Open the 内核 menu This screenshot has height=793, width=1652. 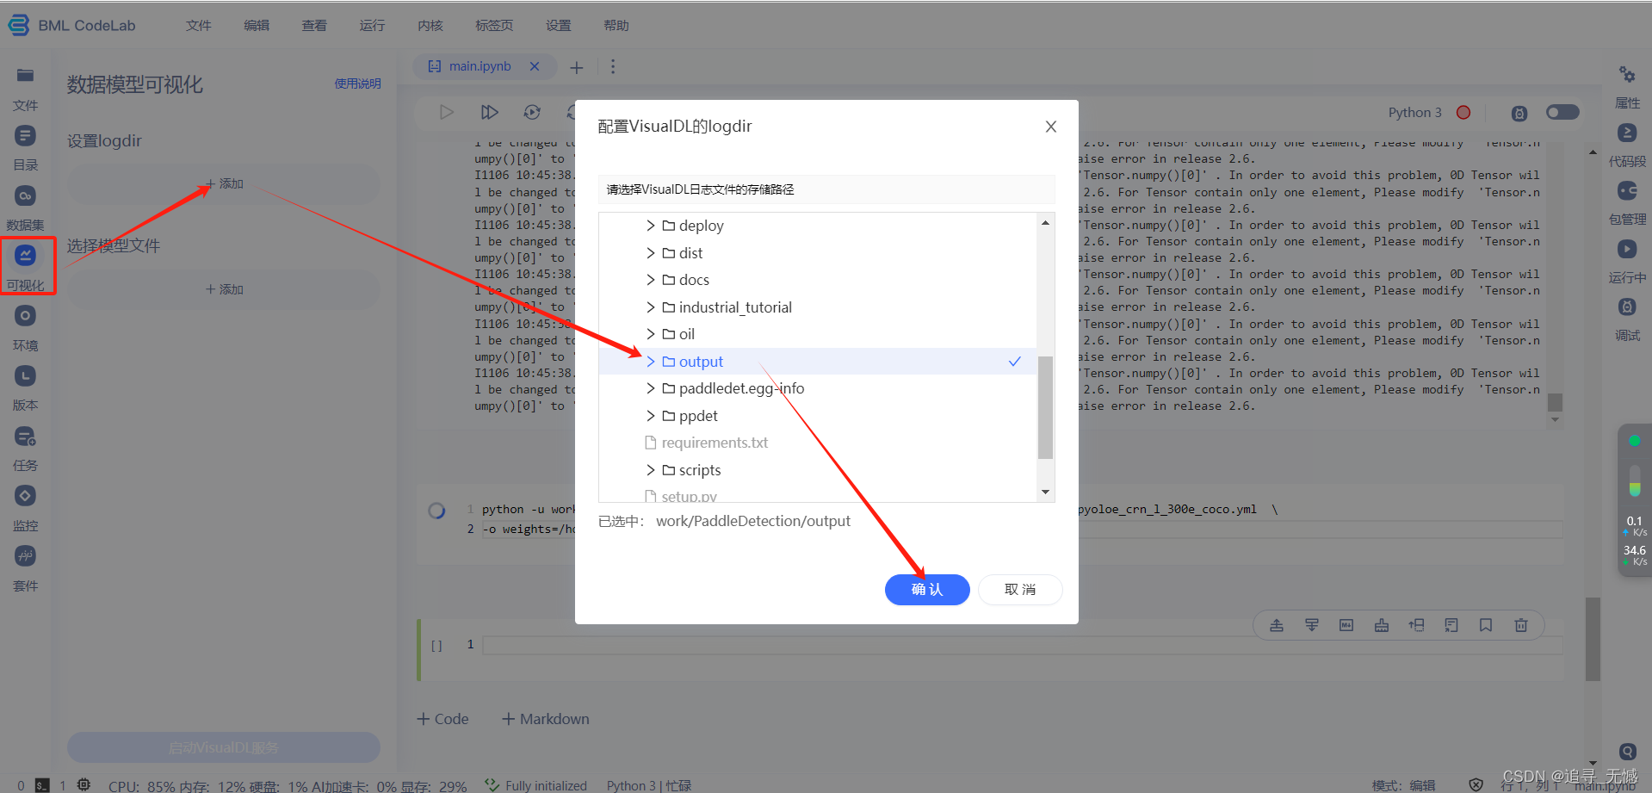pos(430,25)
